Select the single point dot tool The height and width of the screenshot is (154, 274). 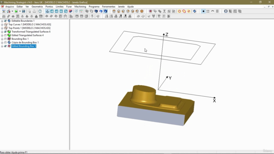(203, 12)
